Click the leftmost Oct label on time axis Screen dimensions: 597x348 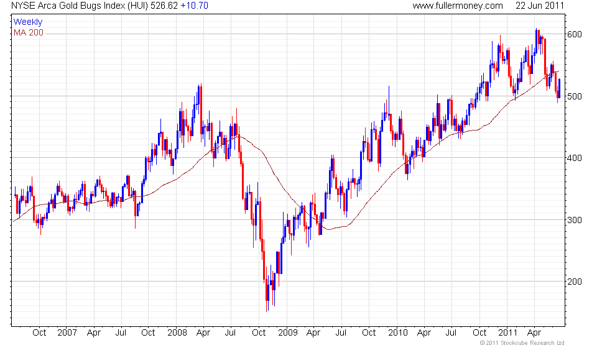pos(39,332)
